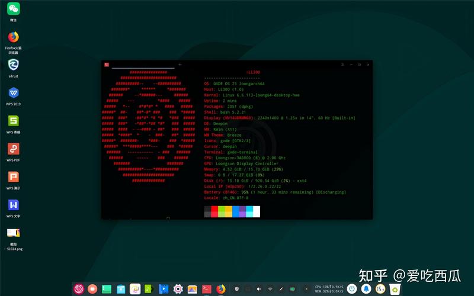Open the pink spiral launcher in dock
The width and height of the screenshot is (474, 296).
tap(79, 289)
